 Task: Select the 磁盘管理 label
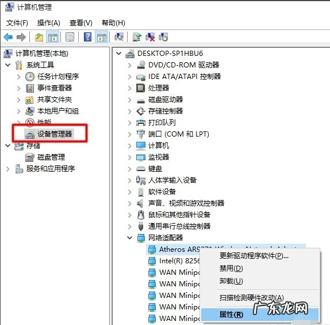[x=51, y=157]
